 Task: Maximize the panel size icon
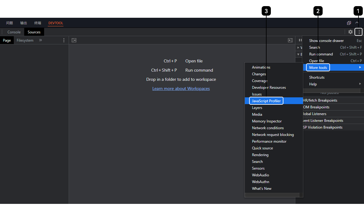349,23
